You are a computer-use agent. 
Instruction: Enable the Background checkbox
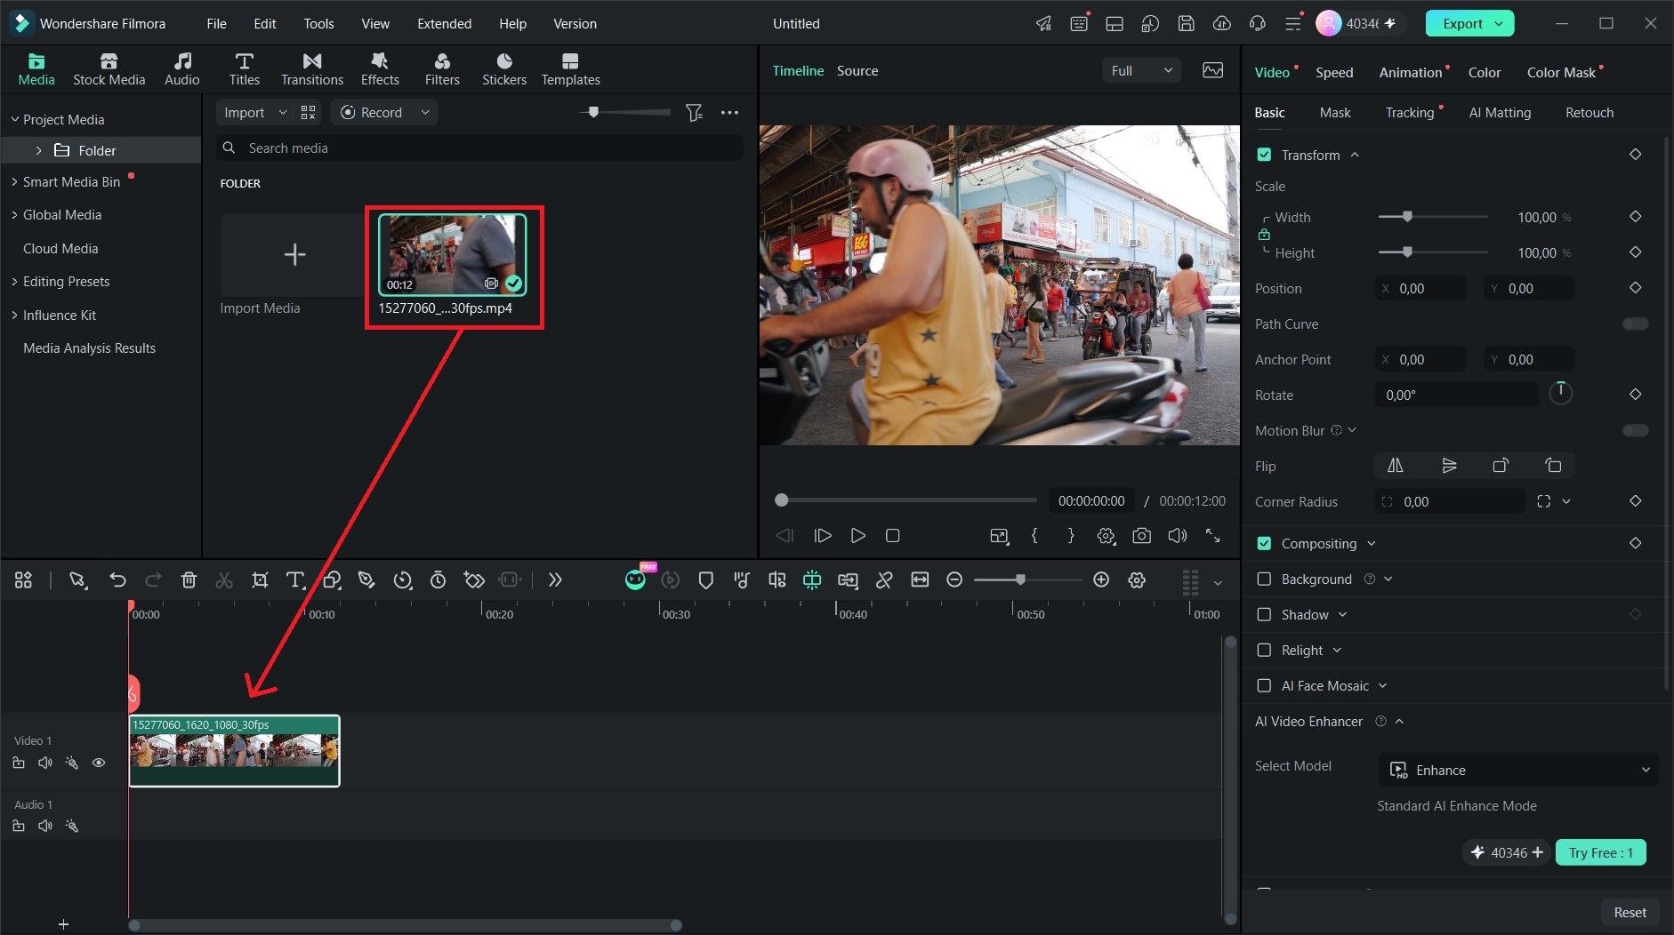point(1264,579)
